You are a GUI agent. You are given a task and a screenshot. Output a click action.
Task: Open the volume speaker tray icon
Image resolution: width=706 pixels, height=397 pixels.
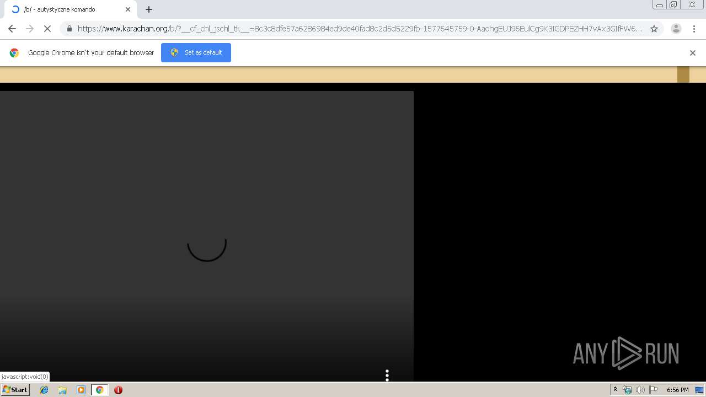point(640,390)
